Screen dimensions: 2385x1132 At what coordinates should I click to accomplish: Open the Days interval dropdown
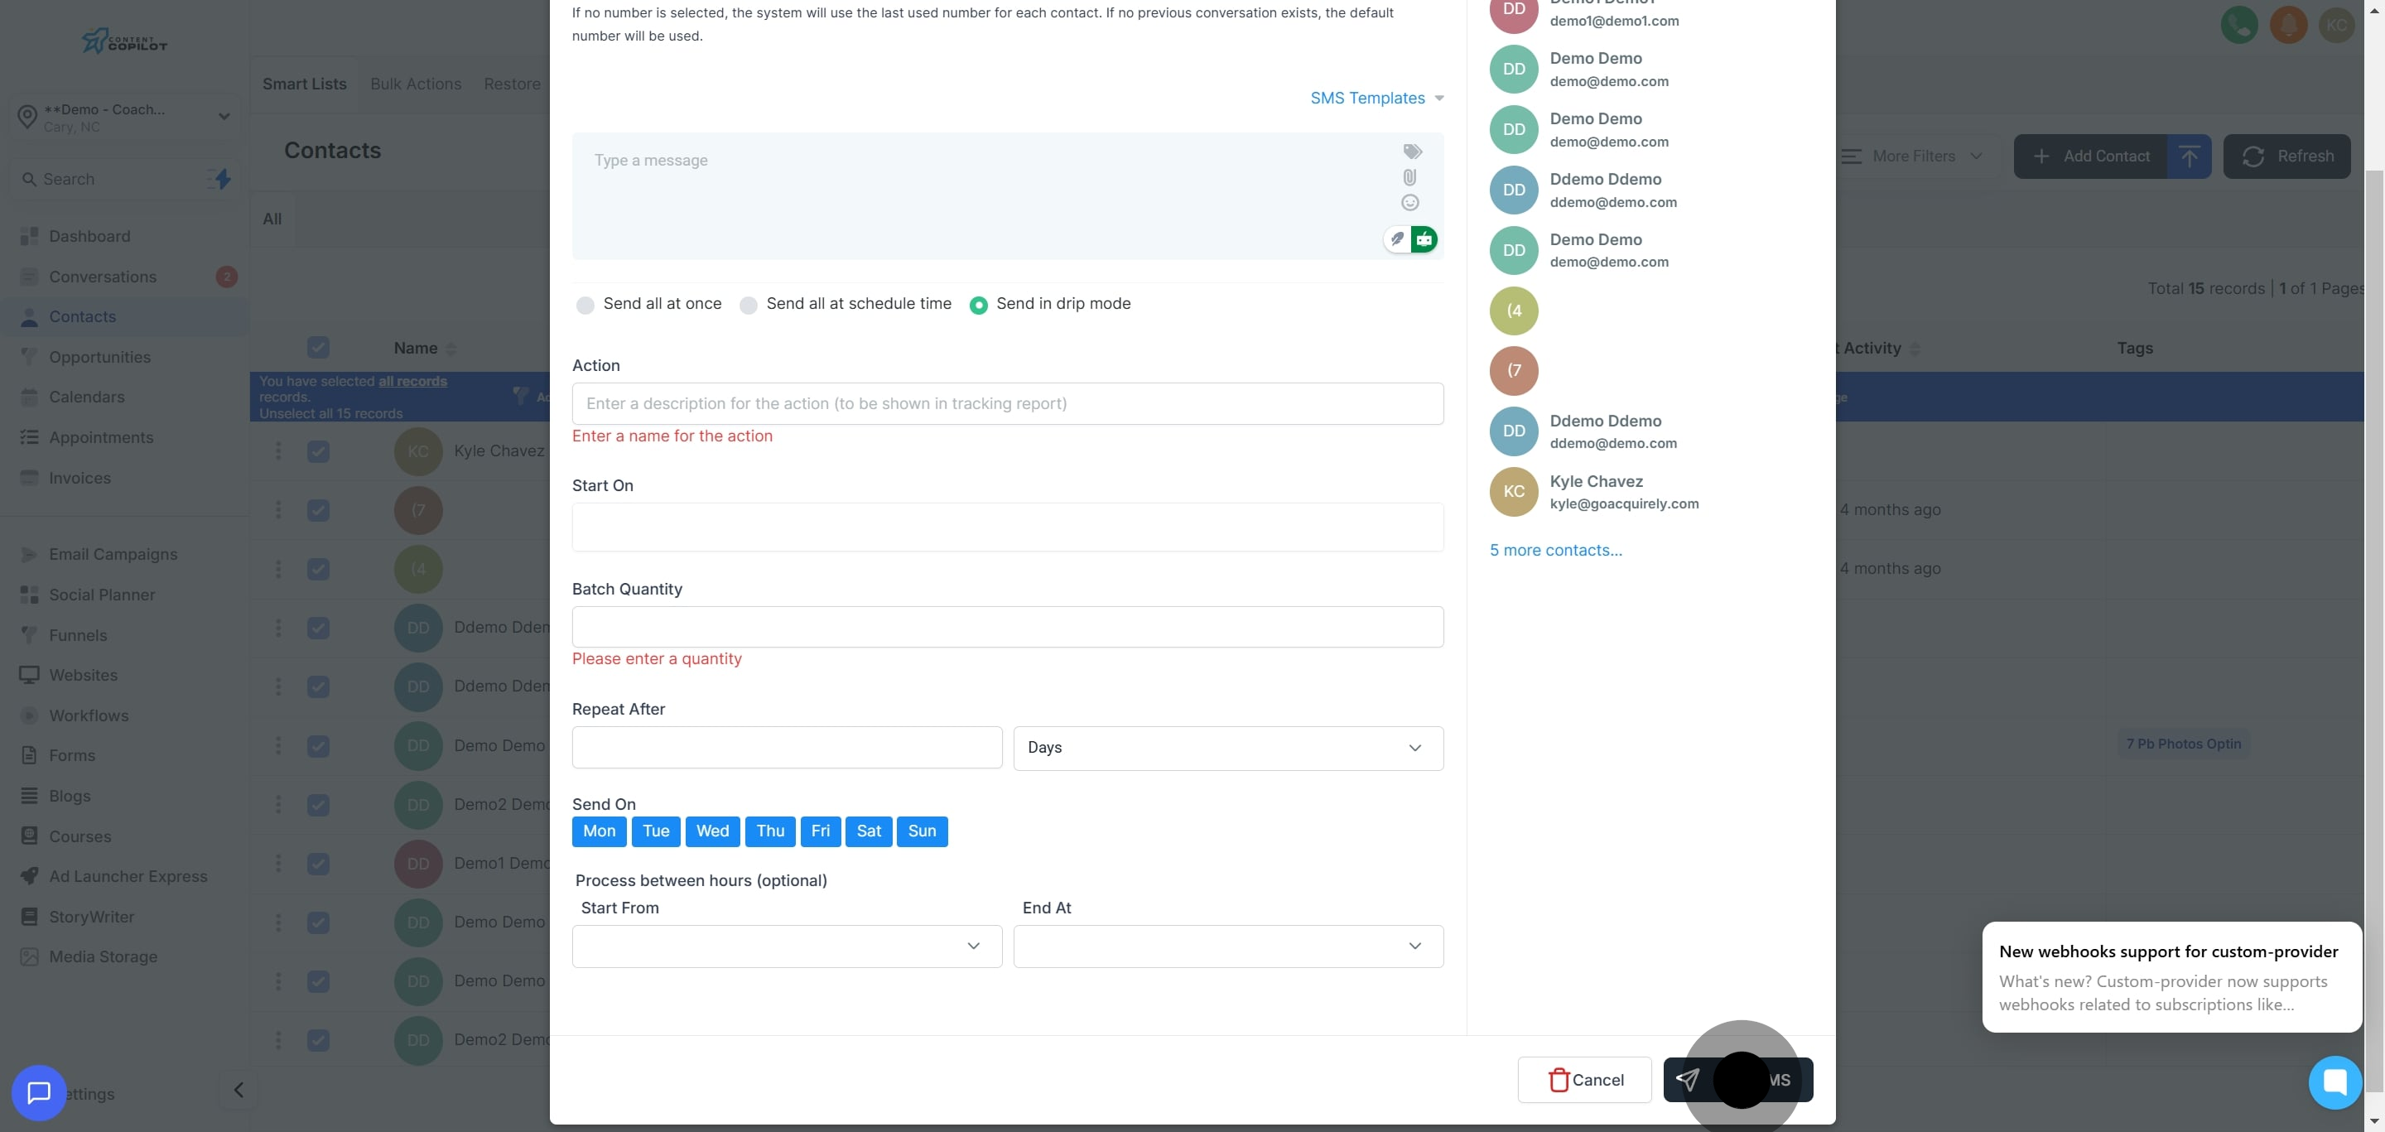(1227, 748)
